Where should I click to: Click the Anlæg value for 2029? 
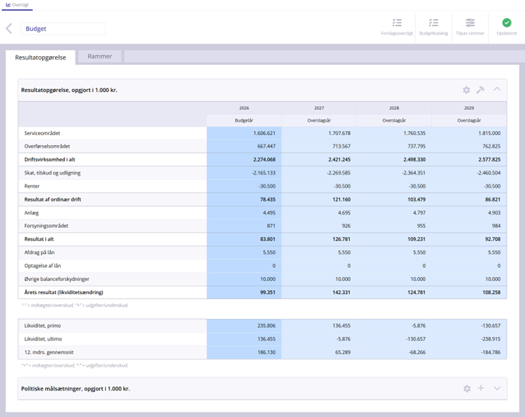[469, 212]
